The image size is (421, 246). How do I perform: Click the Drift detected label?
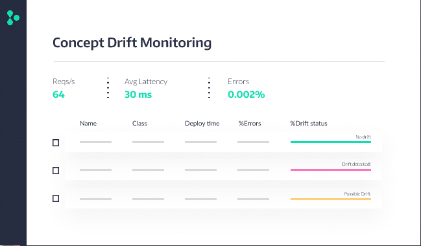(356, 164)
